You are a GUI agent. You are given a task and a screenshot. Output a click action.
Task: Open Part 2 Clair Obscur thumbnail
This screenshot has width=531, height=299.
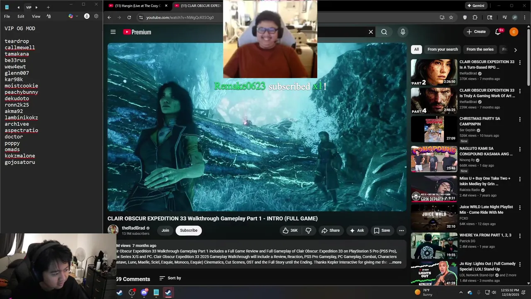click(434, 72)
